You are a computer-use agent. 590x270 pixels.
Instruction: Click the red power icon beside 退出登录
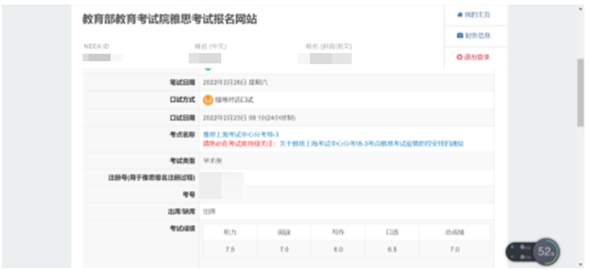pyautogui.click(x=459, y=58)
